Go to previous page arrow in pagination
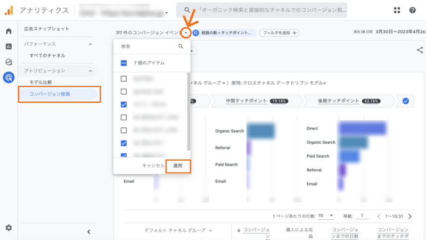 coord(379,217)
